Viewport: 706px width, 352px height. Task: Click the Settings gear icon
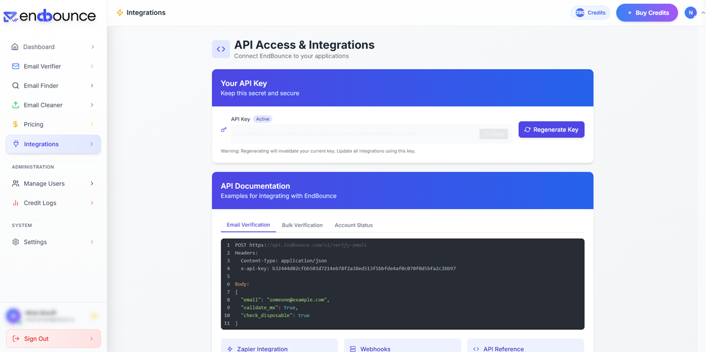15,242
